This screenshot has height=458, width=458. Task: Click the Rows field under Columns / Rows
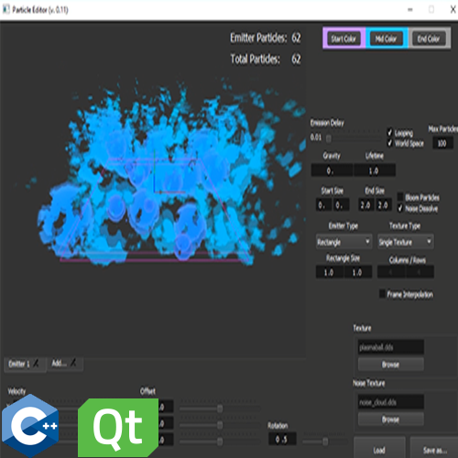pos(420,272)
